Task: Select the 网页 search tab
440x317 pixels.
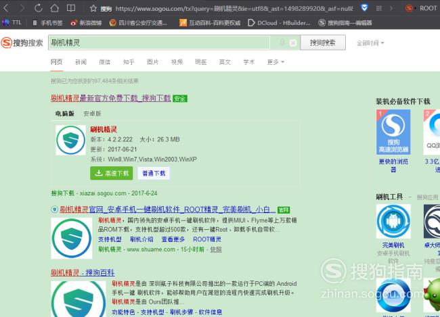Action: tap(56, 62)
